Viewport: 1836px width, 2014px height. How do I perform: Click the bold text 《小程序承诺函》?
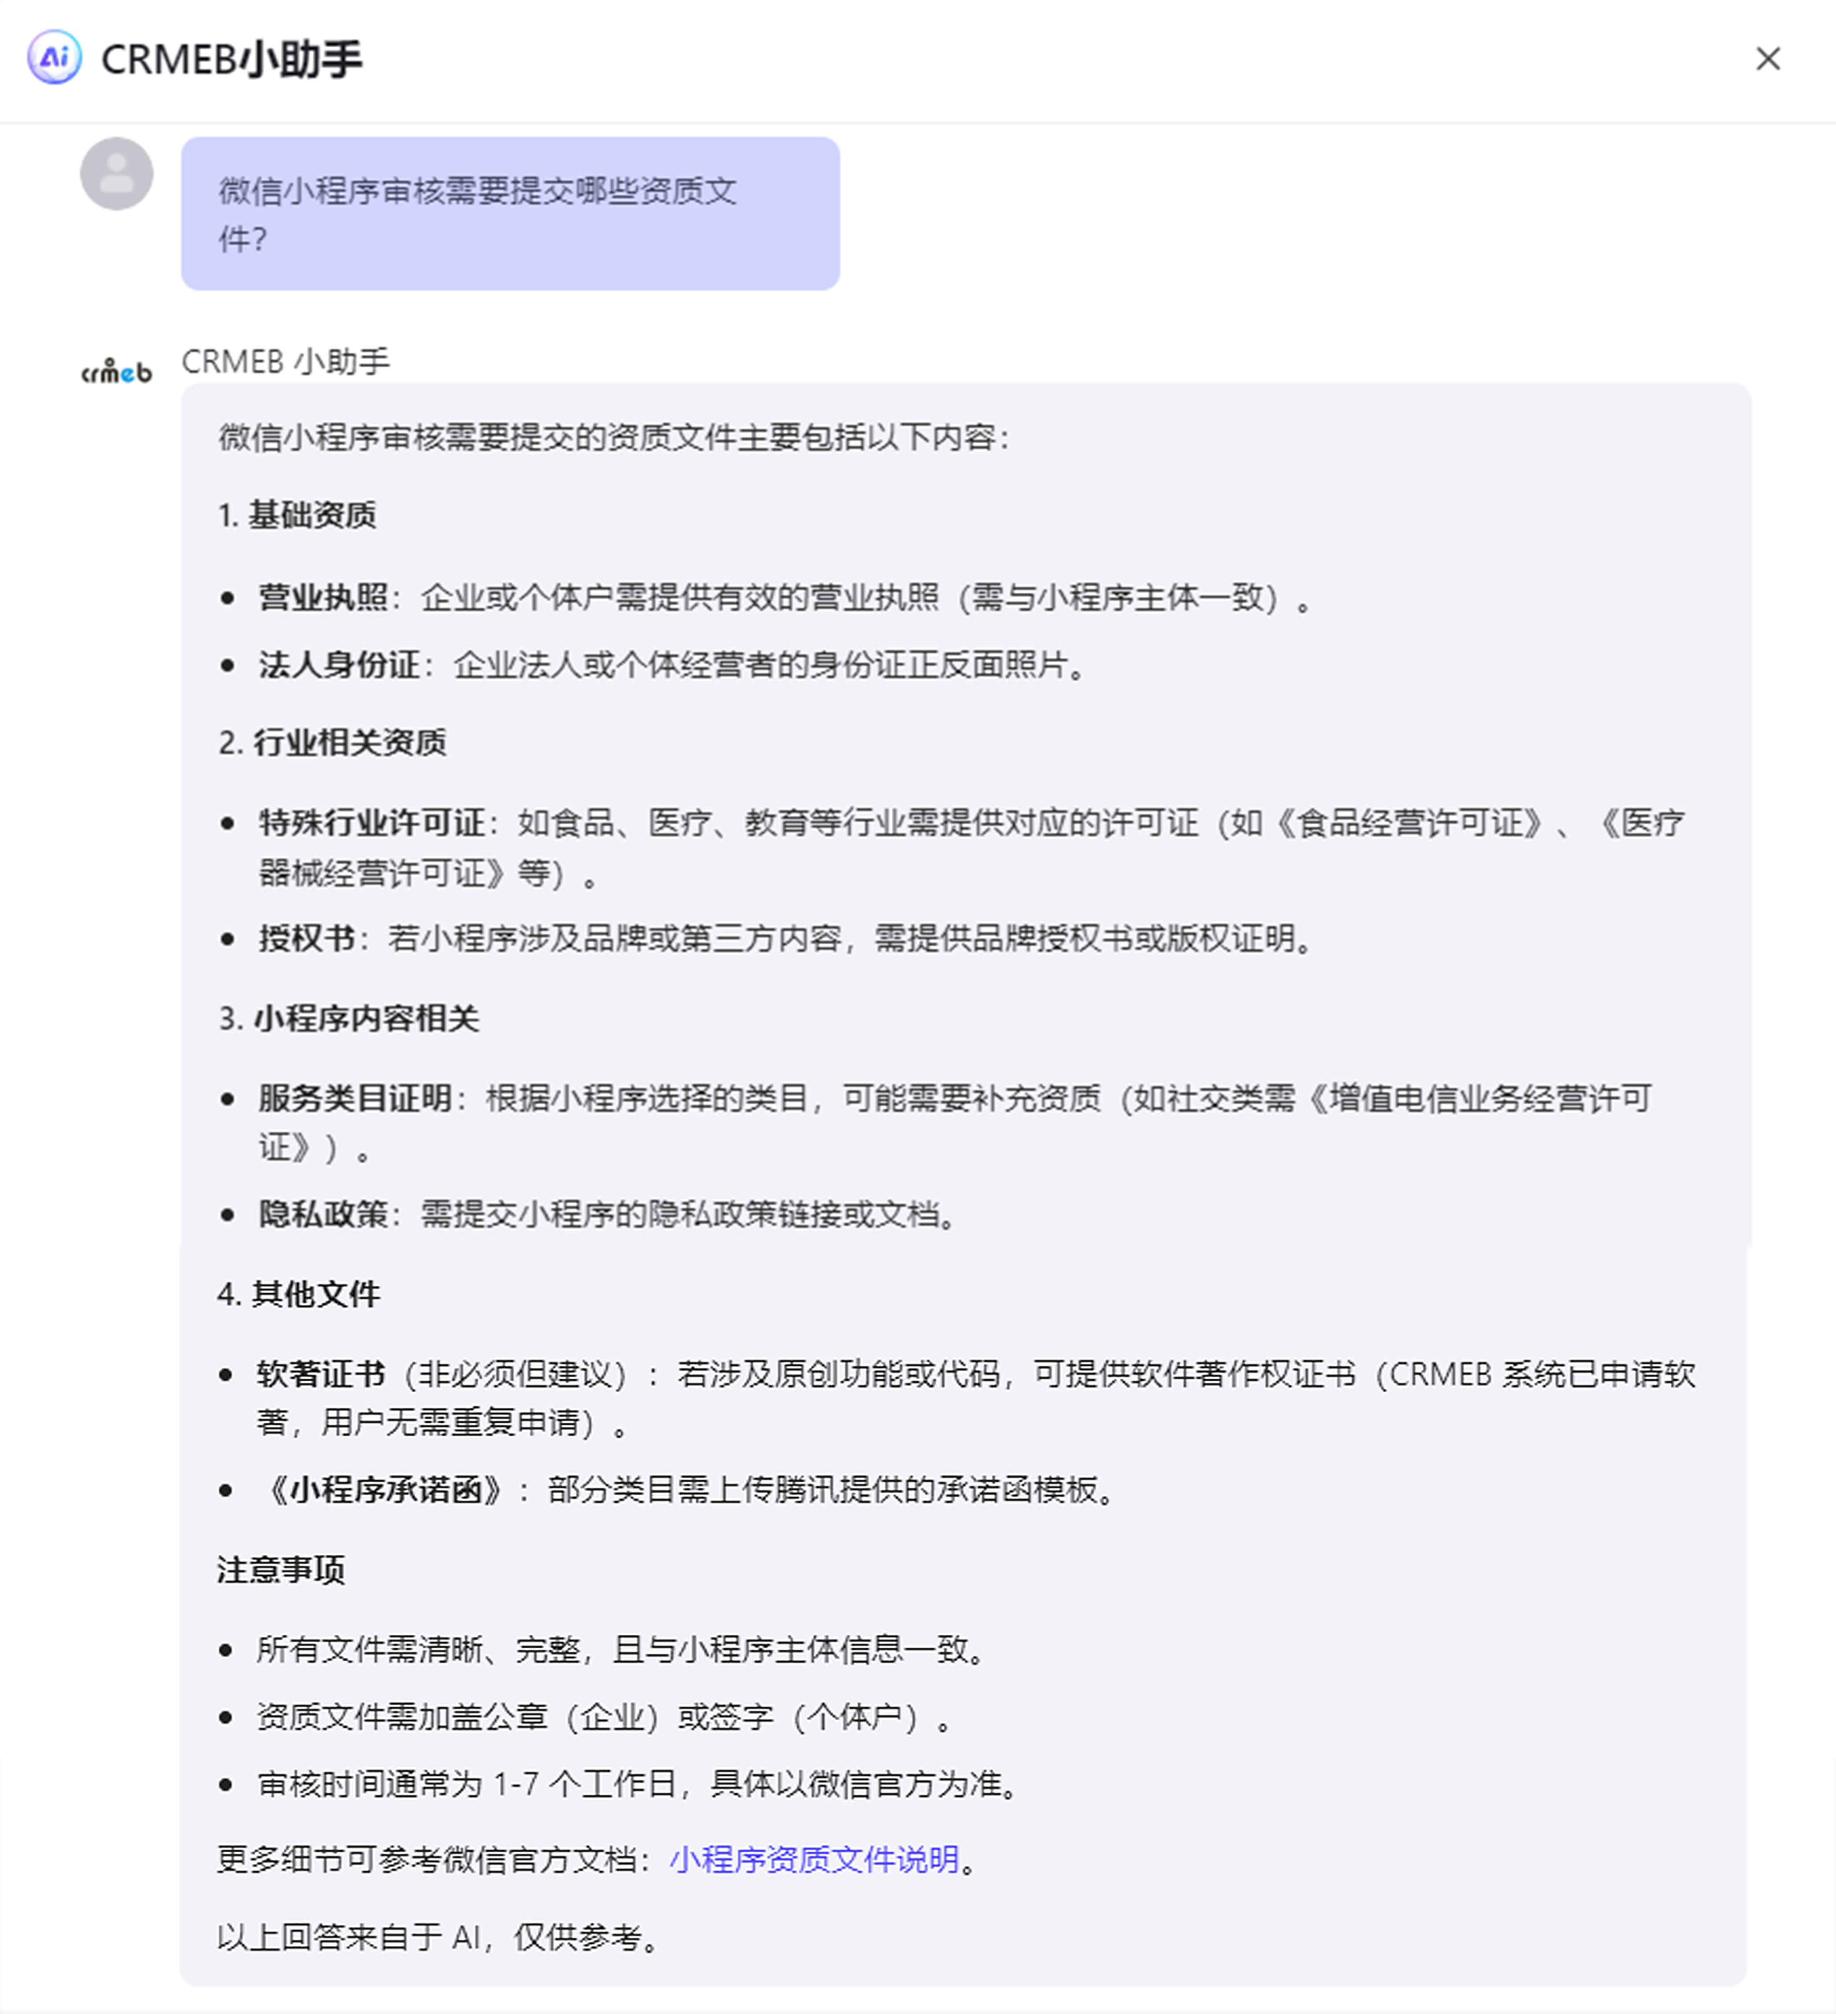tap(386, 1490)
